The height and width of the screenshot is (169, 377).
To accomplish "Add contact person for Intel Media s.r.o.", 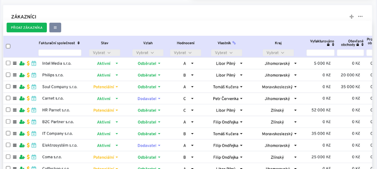I will click(22, 63).
